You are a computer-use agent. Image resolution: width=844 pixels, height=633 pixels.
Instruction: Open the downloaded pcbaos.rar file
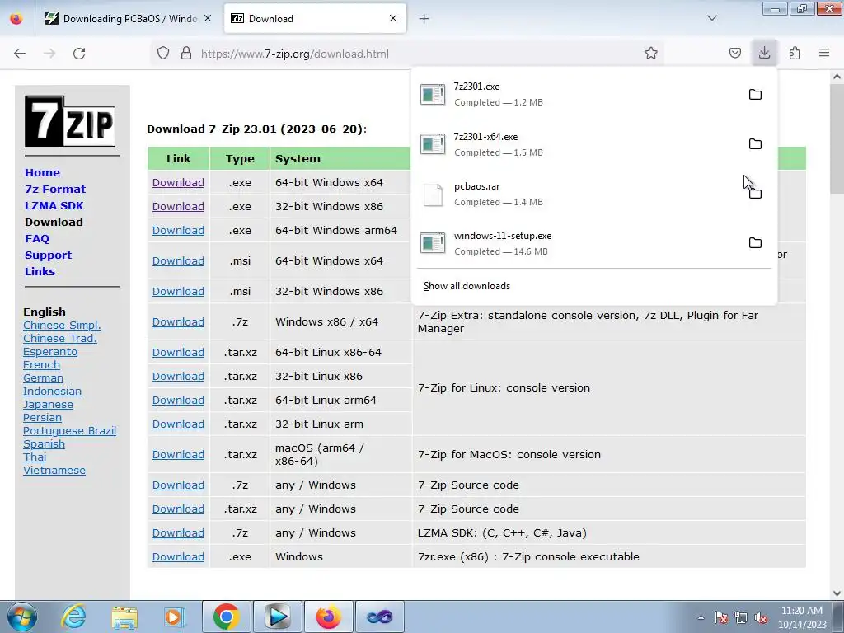click(579, 194)
